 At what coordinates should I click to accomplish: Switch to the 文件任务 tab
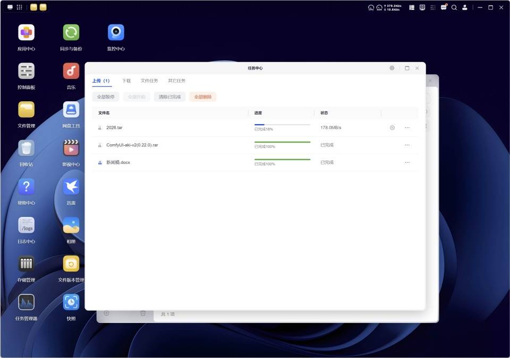[x=149, y=81]
